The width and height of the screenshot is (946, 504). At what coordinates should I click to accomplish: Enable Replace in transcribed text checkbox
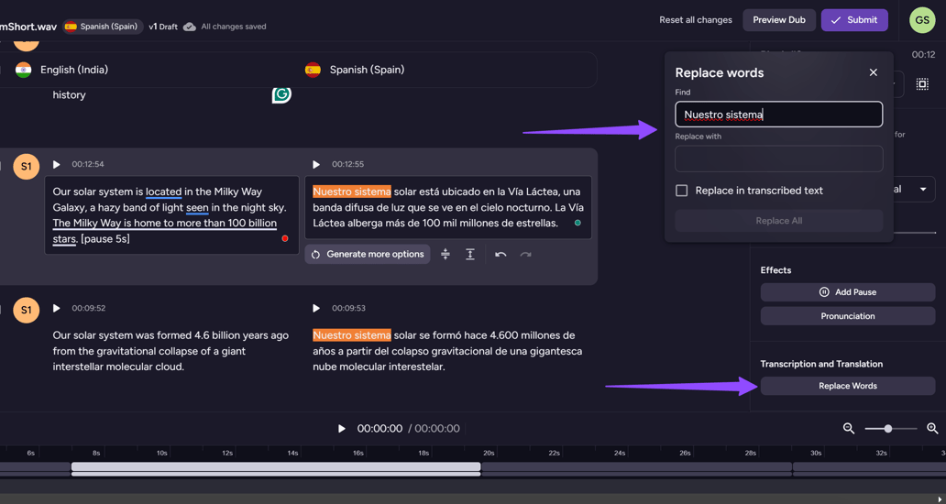tap(682, 191)
